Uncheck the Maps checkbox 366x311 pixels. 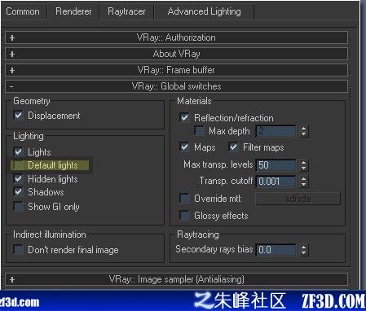point(184,147)
